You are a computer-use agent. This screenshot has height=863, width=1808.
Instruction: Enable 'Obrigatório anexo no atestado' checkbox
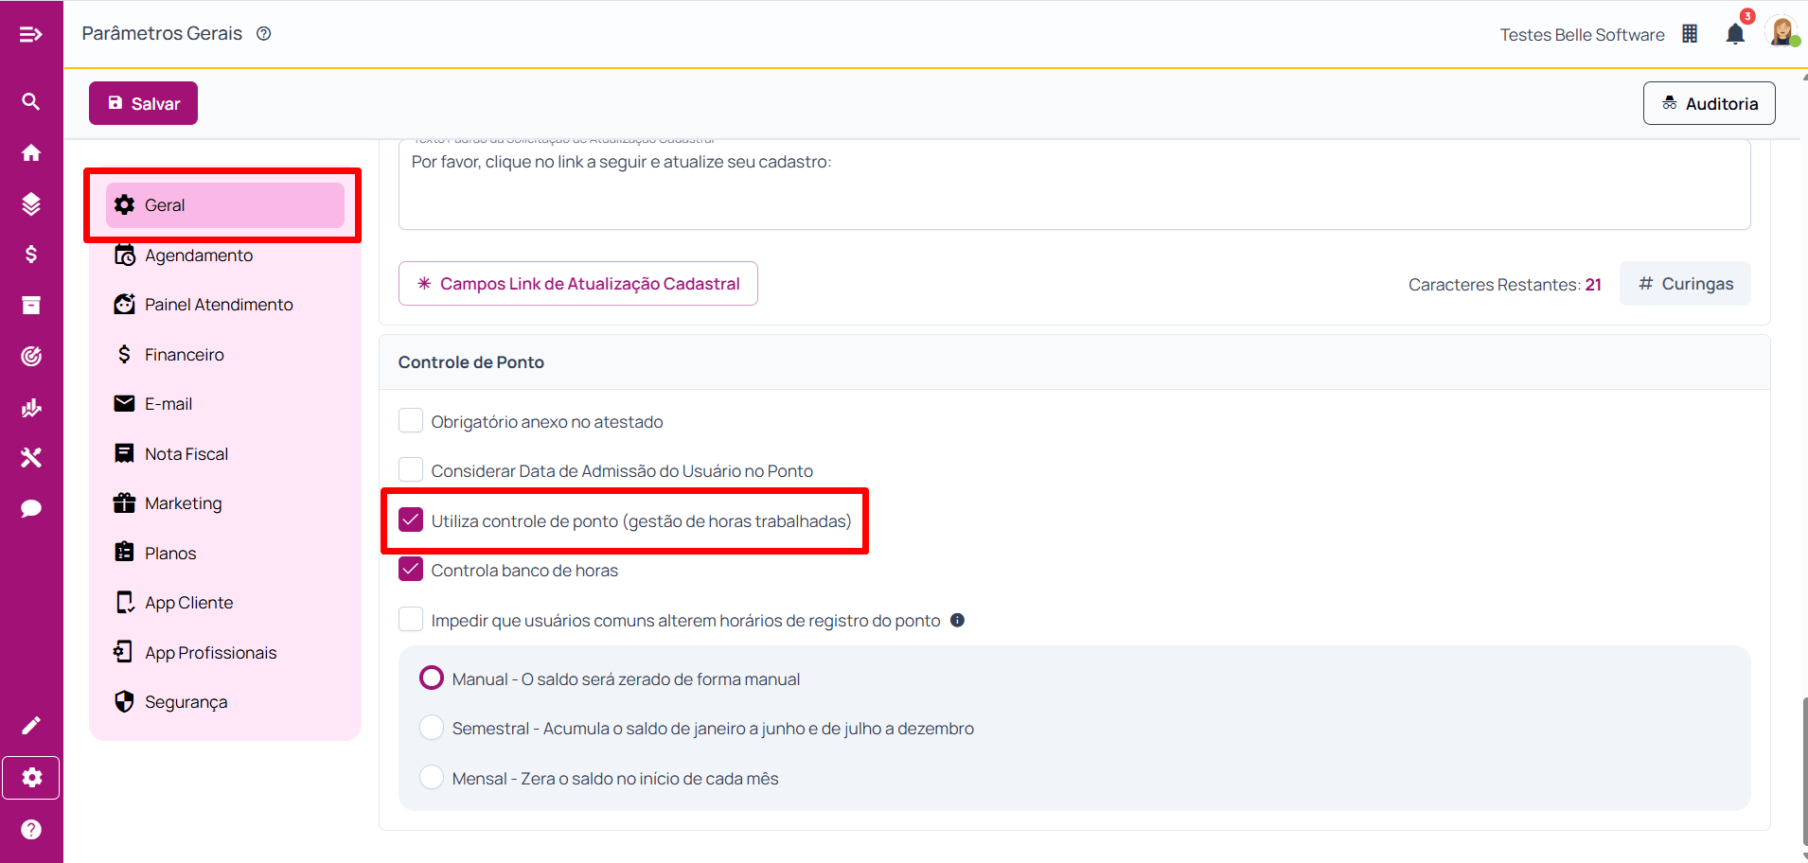(411, 421)
